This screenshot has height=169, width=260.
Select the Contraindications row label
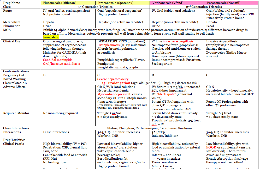[16, 71]
